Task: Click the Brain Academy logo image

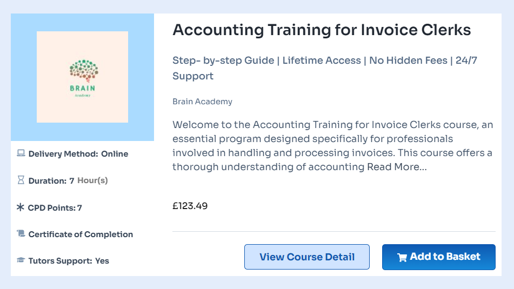Action: pyautogui.click(x=82, y=77)
